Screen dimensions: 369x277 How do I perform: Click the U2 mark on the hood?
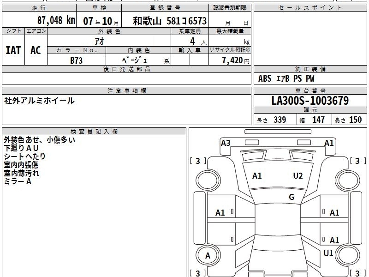point(298,176)
